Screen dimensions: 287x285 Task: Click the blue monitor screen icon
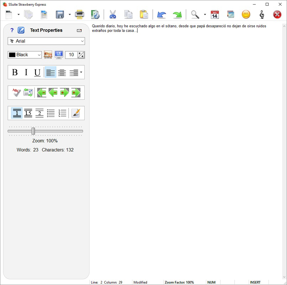[59, 55]
